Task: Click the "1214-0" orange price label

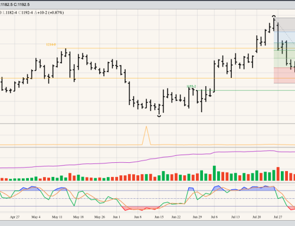Action: click(51, 45)
